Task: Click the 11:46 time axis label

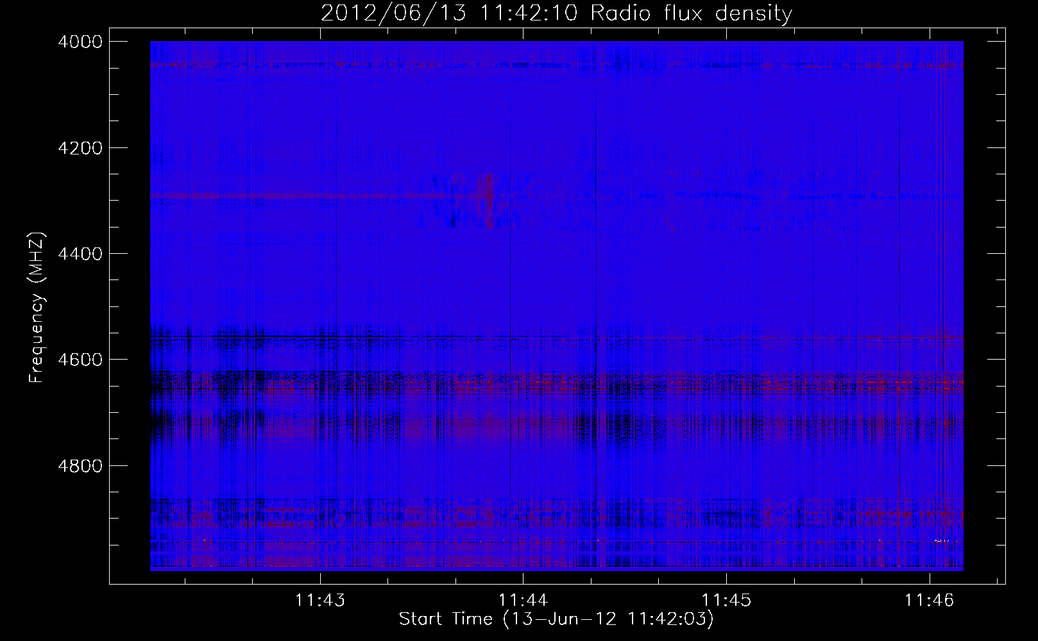Action: pyautogui.click(x=930, y=600)
